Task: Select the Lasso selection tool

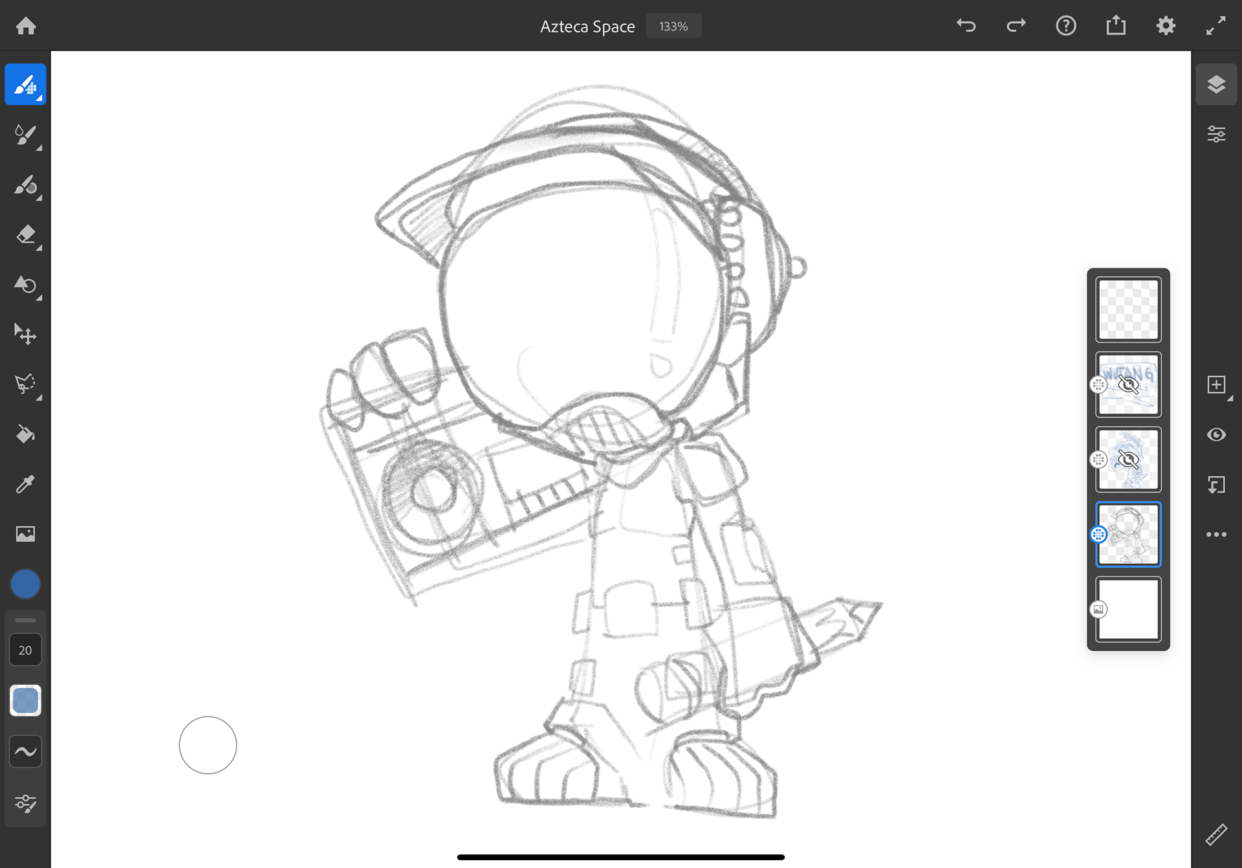Action: click(25, 384)
